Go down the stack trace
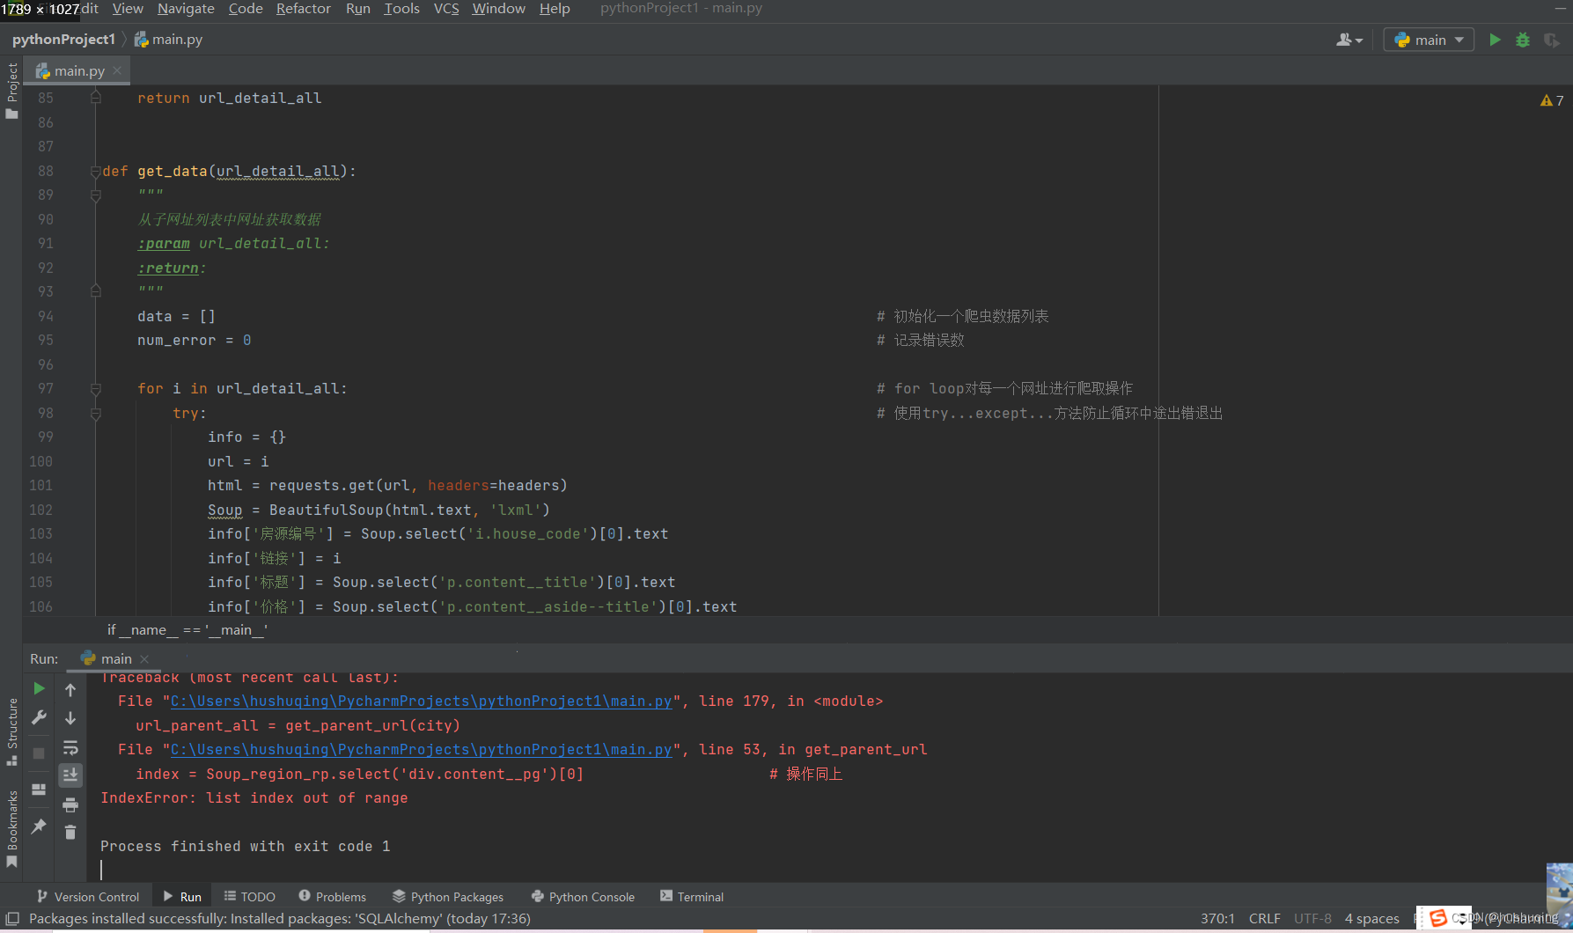 [70, 718]
